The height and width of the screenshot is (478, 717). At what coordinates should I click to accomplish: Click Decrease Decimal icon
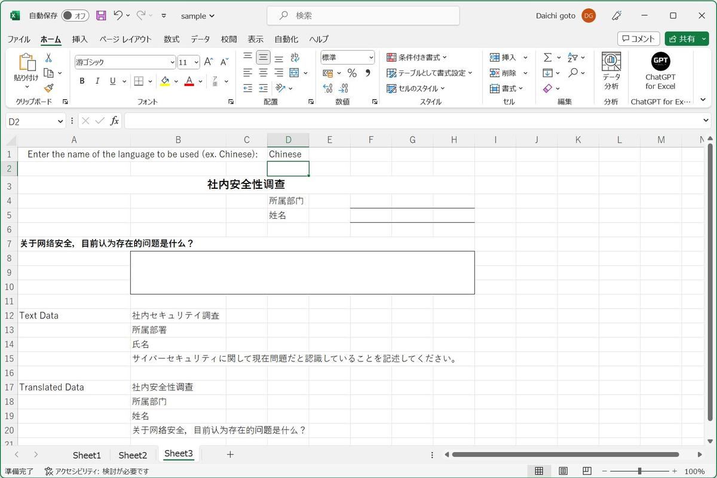point(343,88)
